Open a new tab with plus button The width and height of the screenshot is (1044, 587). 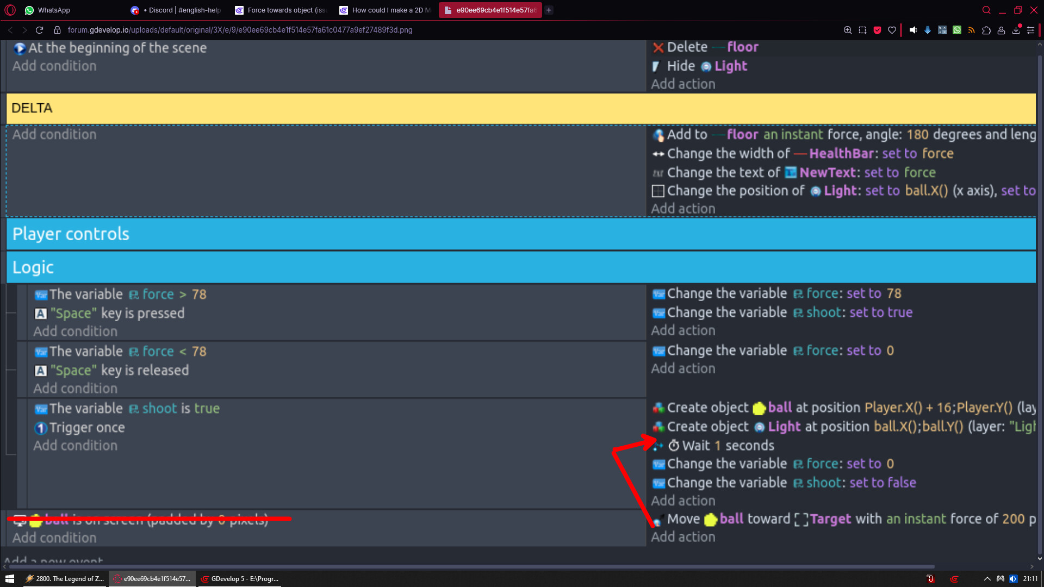549,10
